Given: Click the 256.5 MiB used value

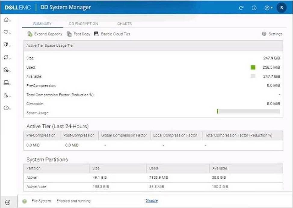Looking at the screenshot, I should click(271, 67).
